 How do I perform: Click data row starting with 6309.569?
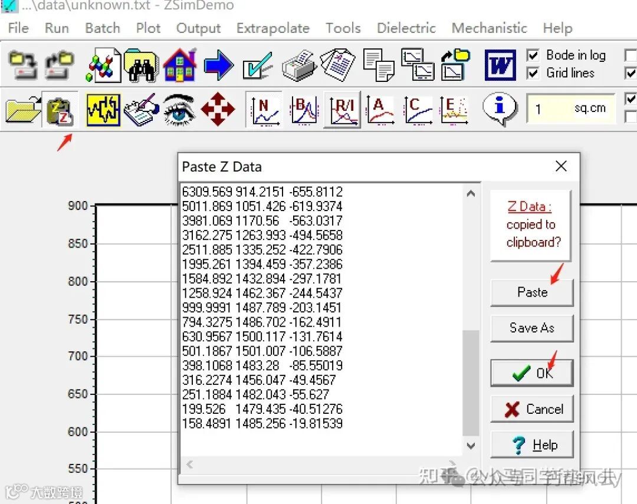(262, 192)
